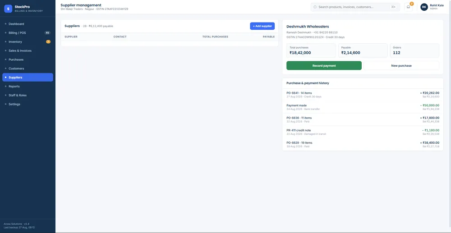451x233 pixels.
Task: Click the amount + ₹20,262.00
Action: (429, 93)
